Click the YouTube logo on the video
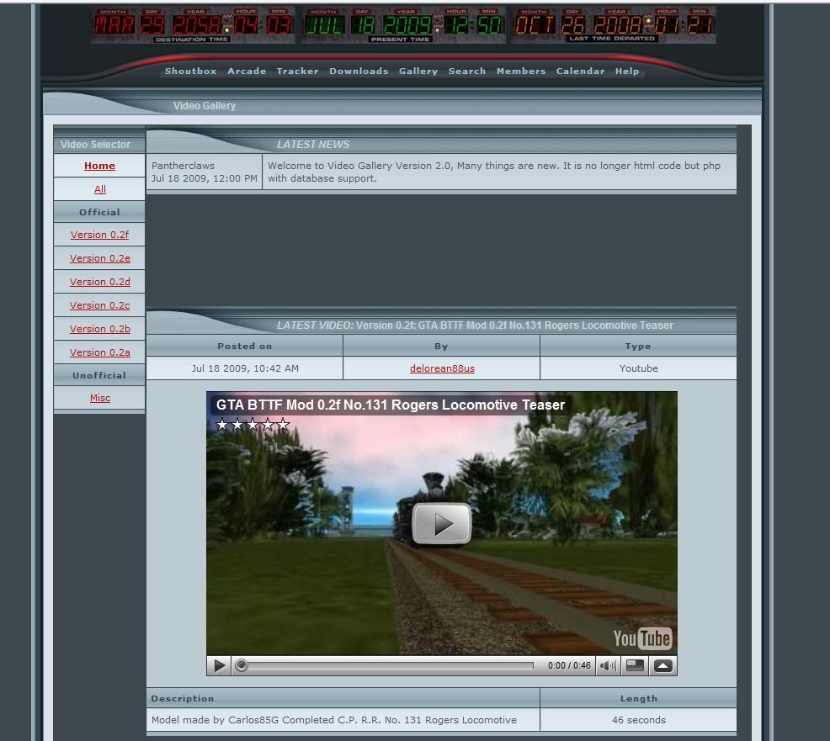 [642, 638]
